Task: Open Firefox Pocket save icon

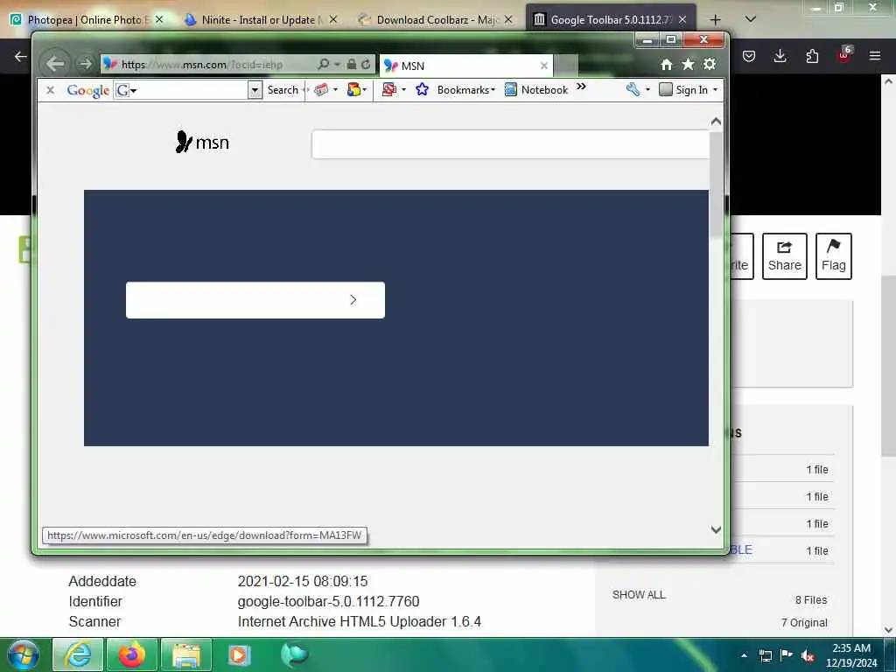Action: tap(749, 56)
